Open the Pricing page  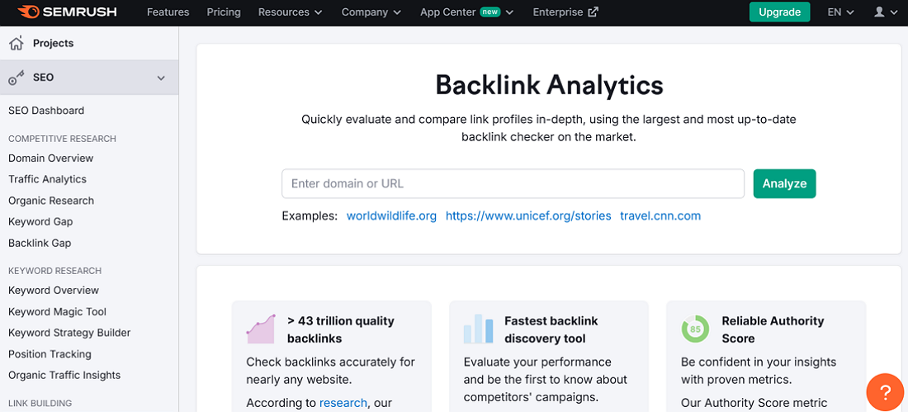tap(224, 12)
